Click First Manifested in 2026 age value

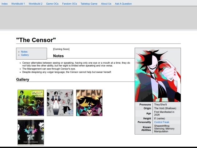click(x=164, y=113)
